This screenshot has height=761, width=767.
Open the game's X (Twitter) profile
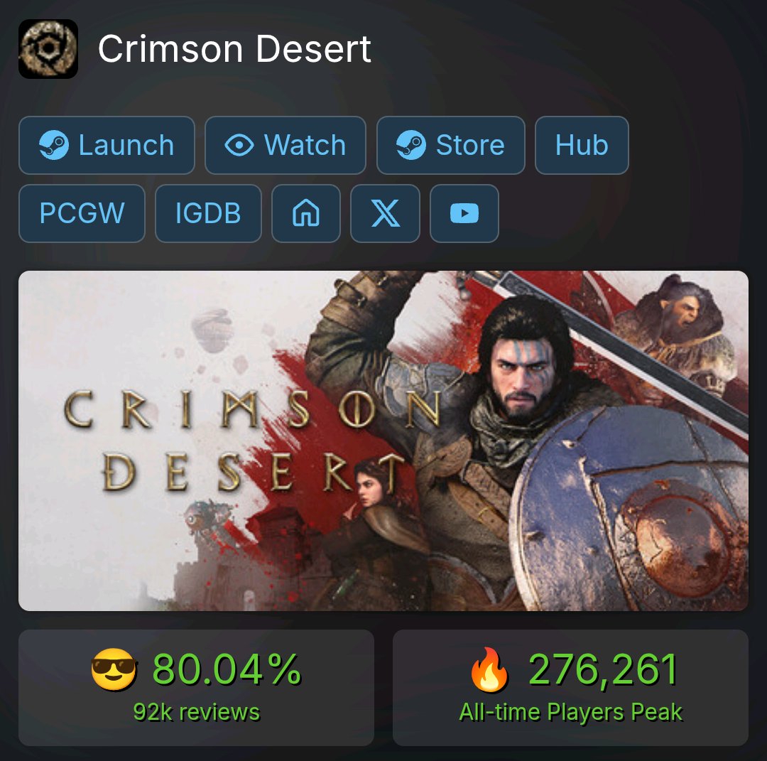386,213
